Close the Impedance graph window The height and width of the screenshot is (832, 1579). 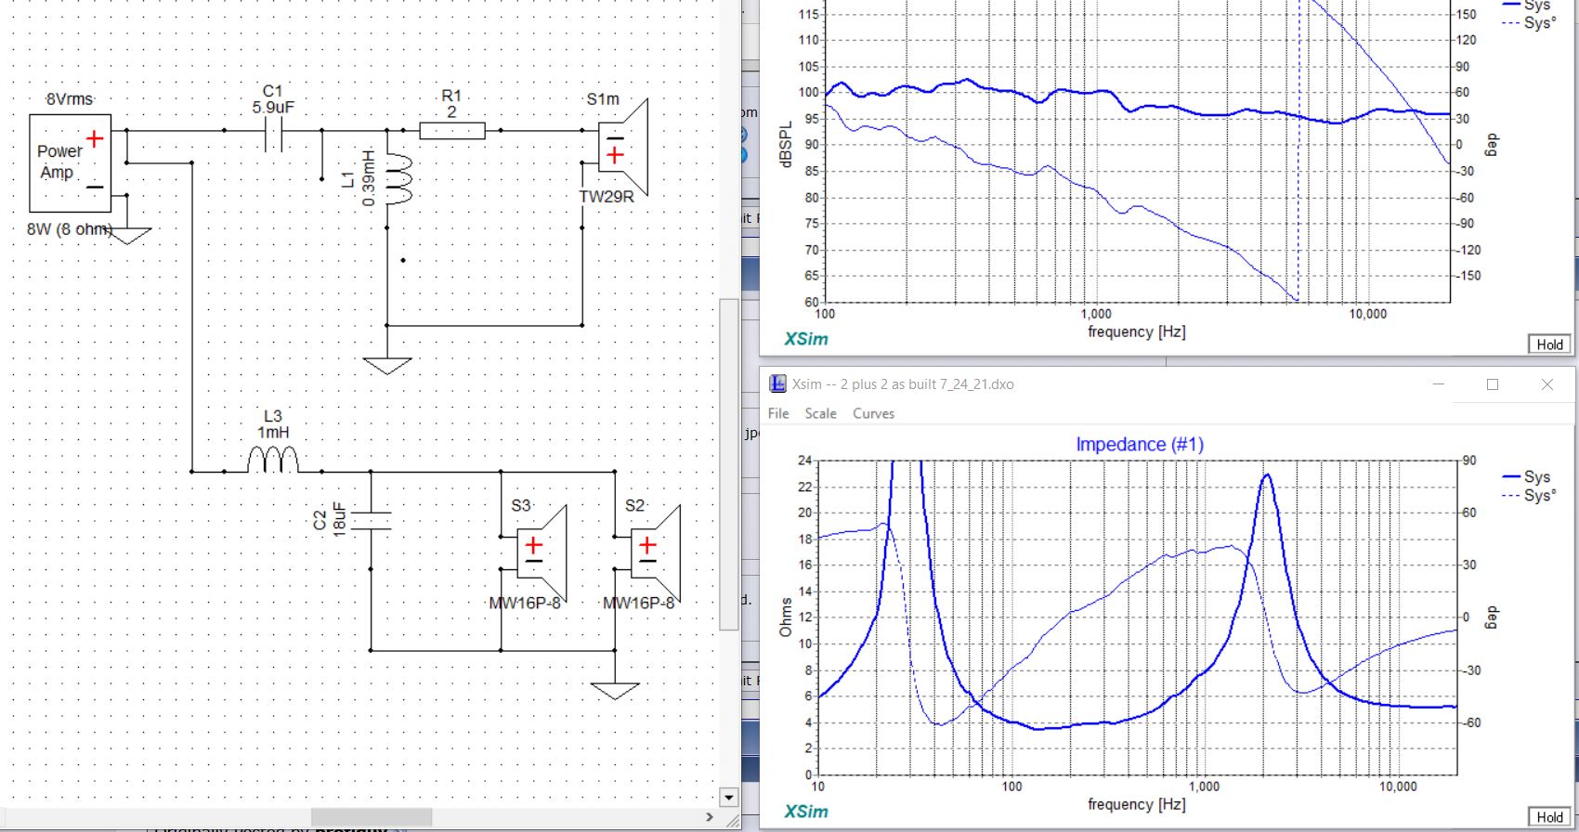[x=1547, y=384]
